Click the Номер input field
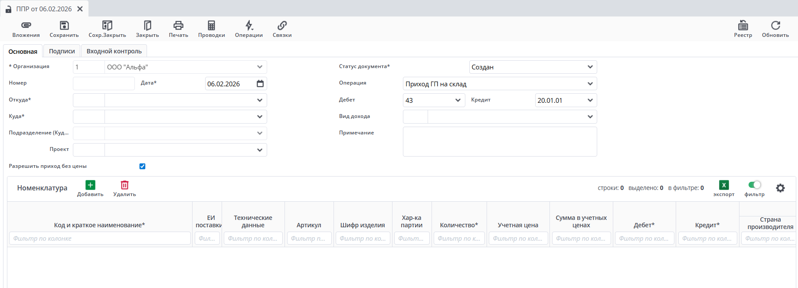 point(104,84)
